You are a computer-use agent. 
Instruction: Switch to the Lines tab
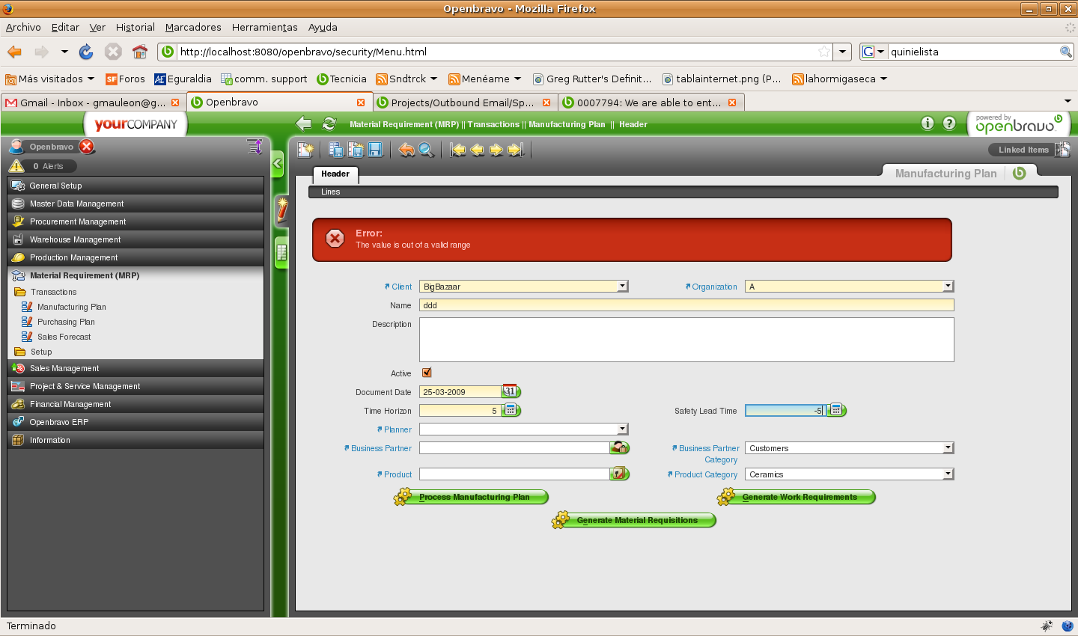pos(331,192)
